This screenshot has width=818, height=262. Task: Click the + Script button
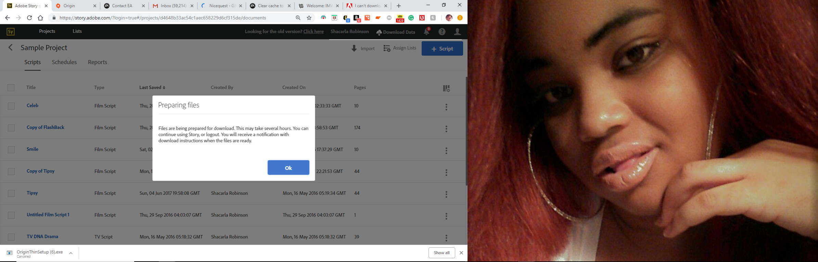(x=442, y=48)
